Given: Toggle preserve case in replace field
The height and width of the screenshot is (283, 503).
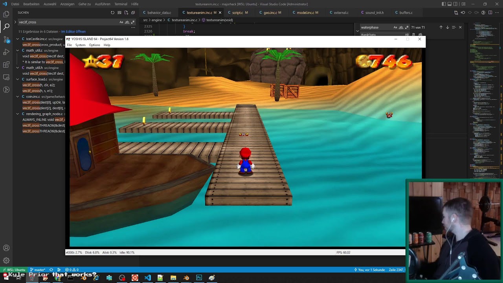Looking at the screenshot, I should 407,35.
